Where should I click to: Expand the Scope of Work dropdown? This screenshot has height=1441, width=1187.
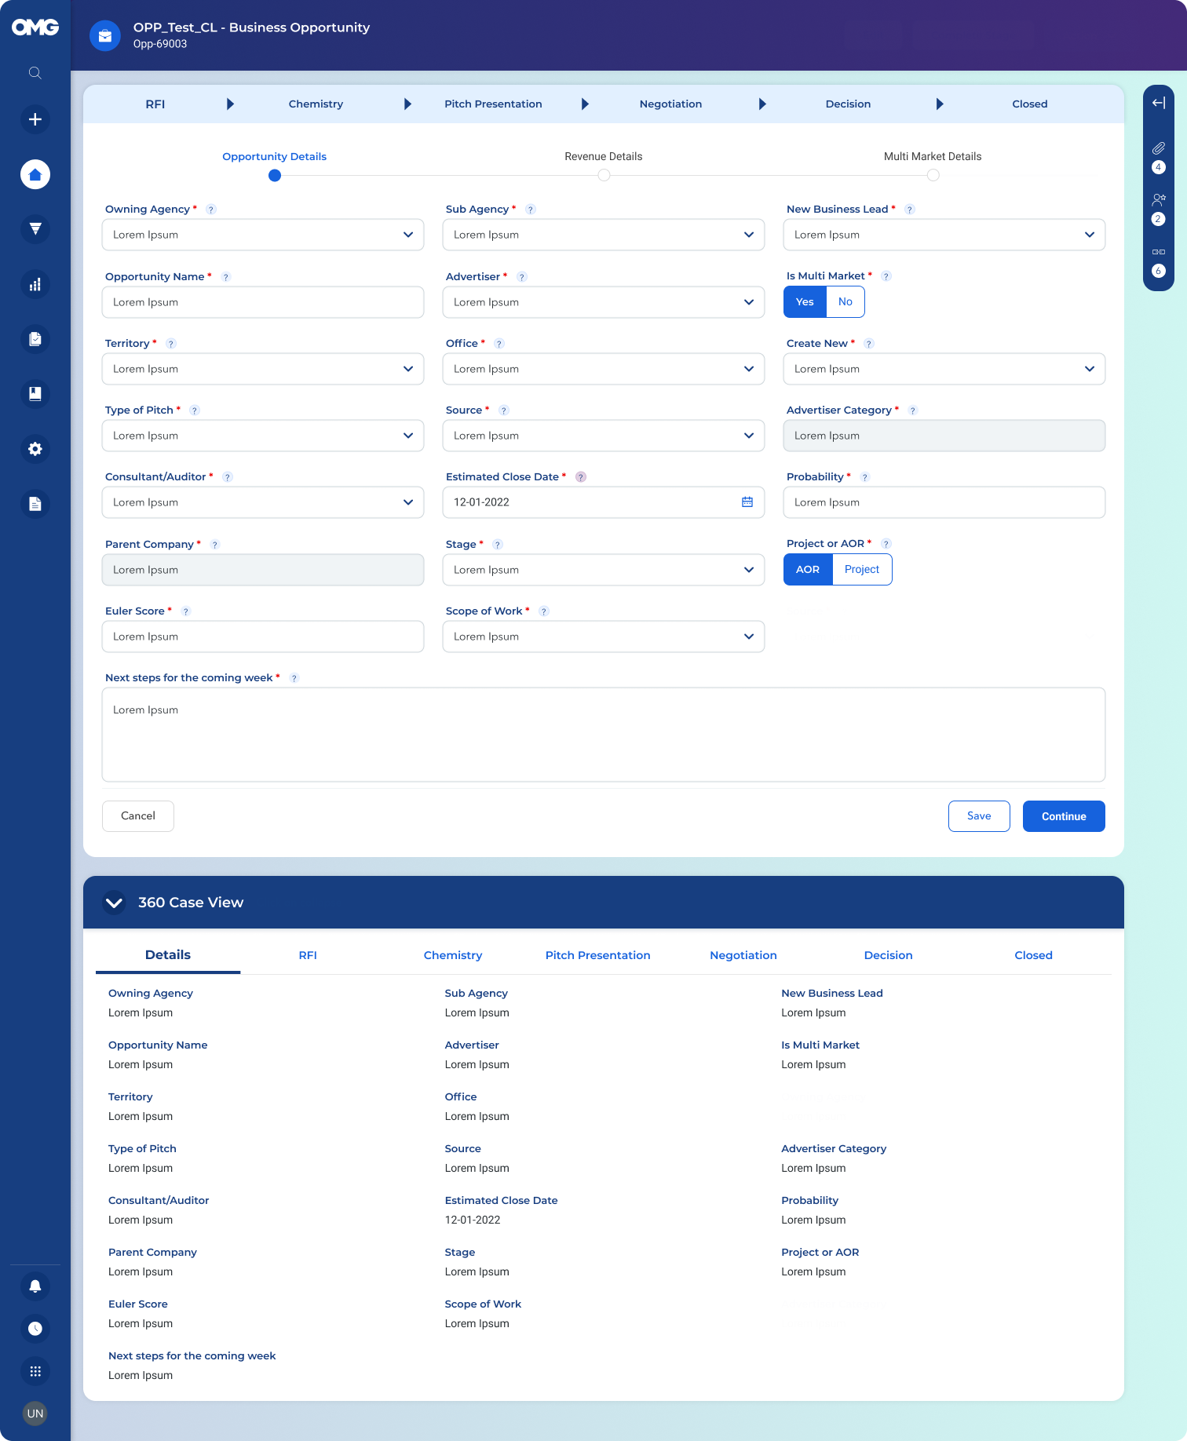(x=603, y=637)
